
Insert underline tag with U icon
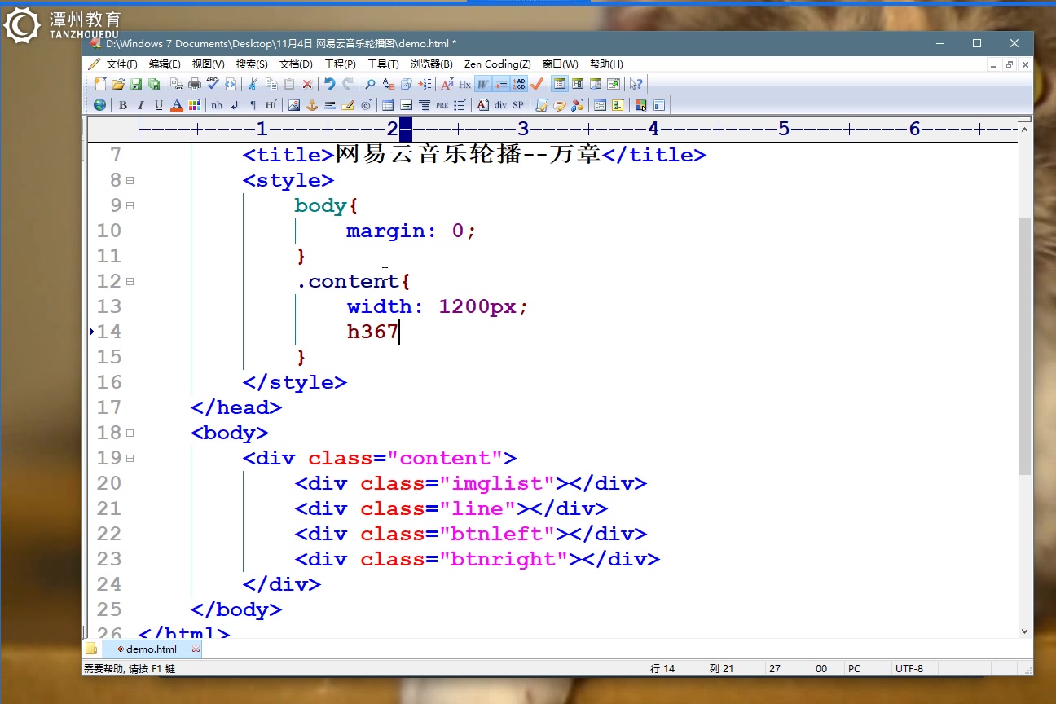[159, 105]
